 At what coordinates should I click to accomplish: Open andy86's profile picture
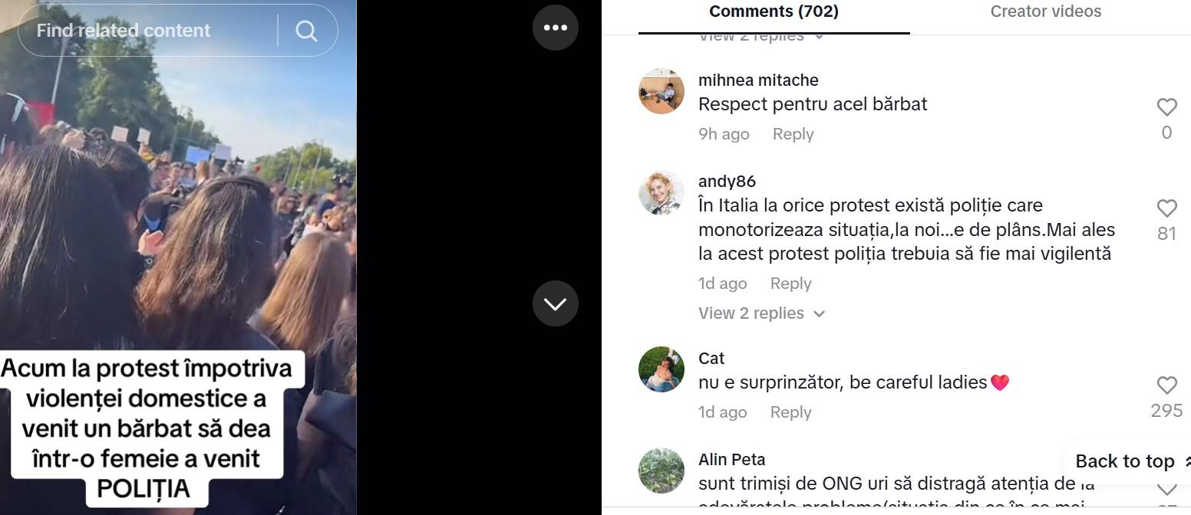coord(661,192)
